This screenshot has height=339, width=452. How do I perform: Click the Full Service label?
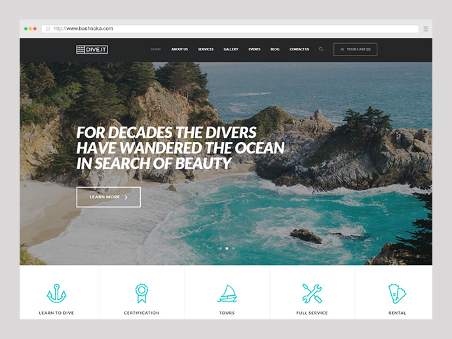[x=312, y=313]
